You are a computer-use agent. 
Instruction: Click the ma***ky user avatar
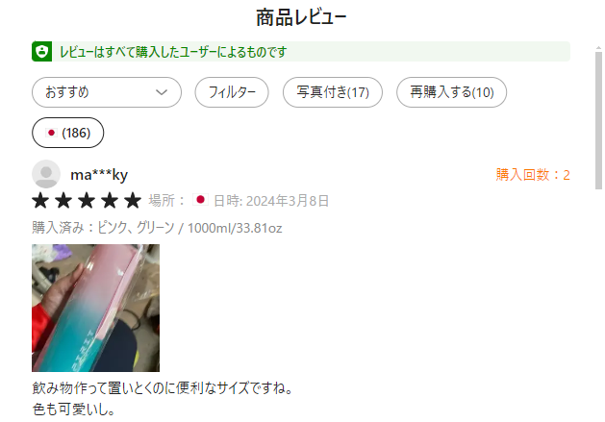[x=46, y=174]
